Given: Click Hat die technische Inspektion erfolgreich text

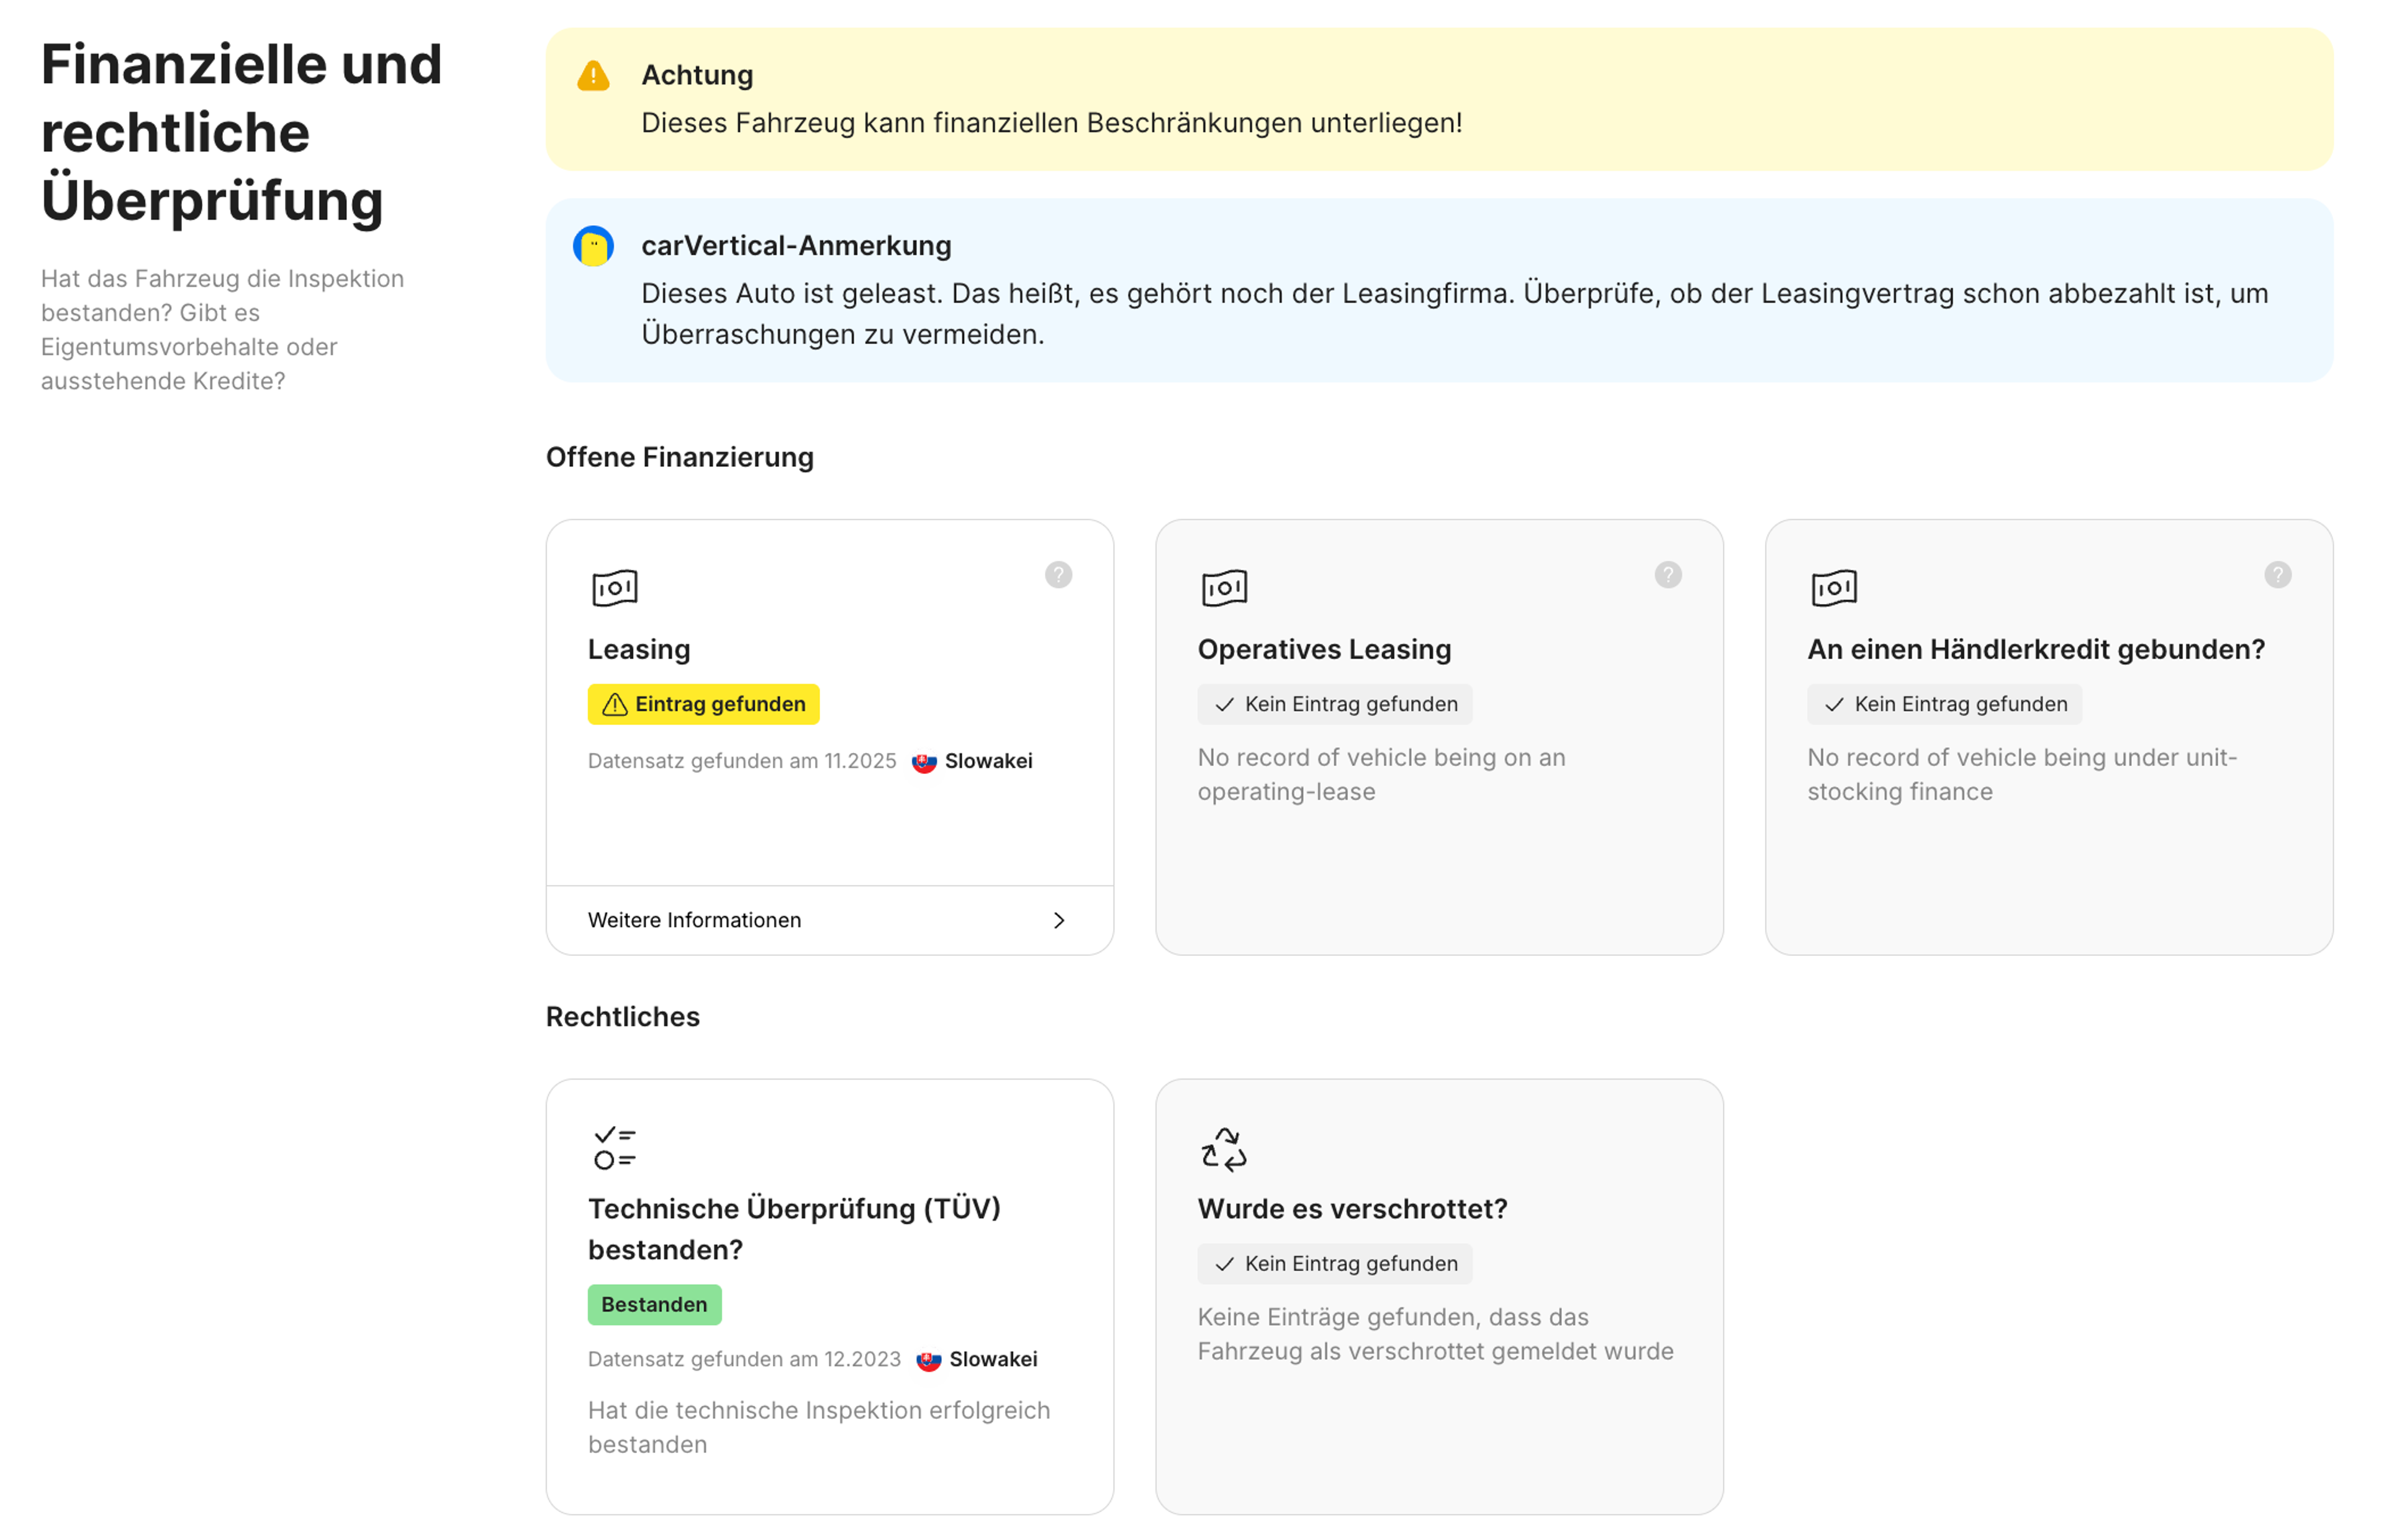Looking at the screenshot, I should pyautogui.click(x=818, y=1427).
